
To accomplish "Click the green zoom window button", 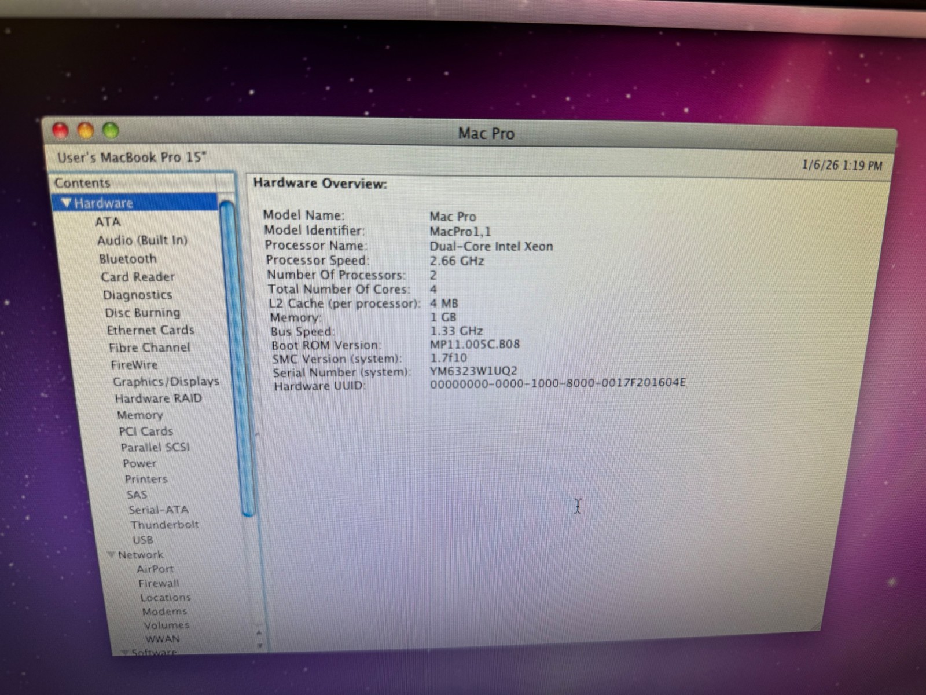I will pos(111,131).
